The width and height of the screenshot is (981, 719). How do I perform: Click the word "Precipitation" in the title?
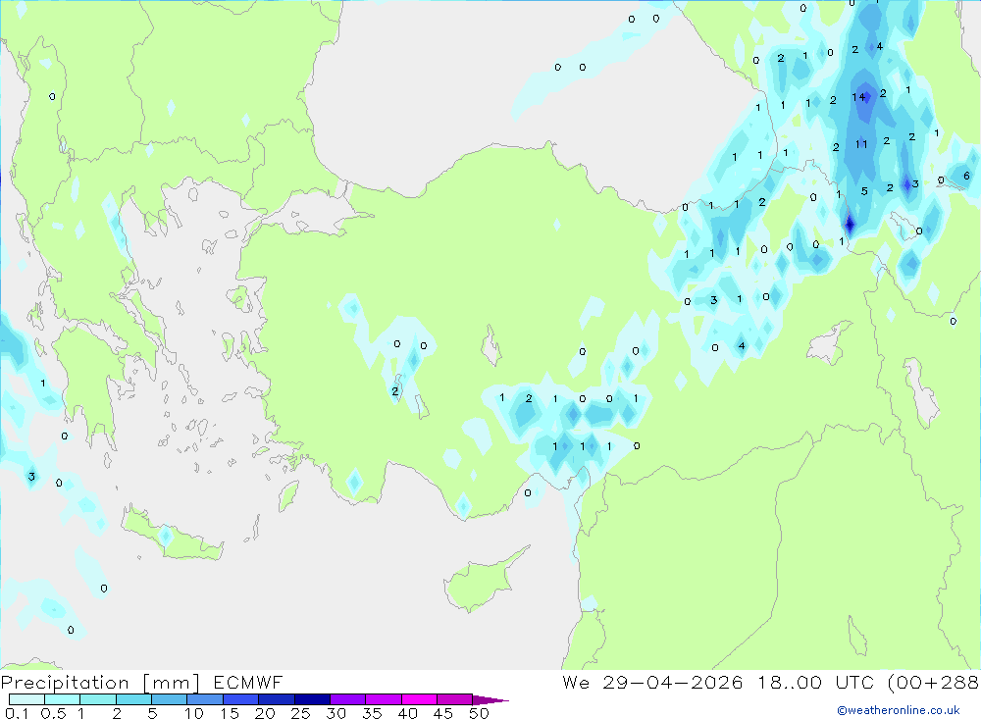coord(65,682)
